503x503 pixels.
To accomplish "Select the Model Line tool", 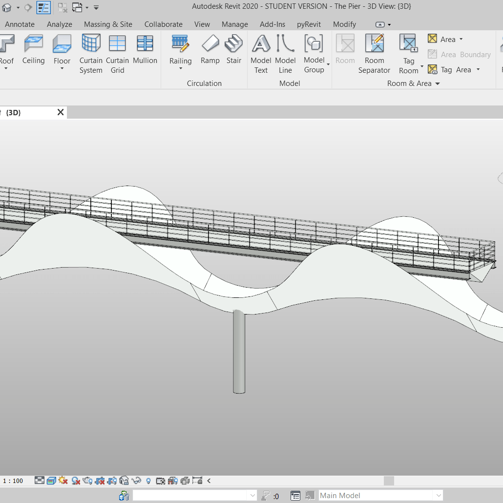I will point(285,49).
